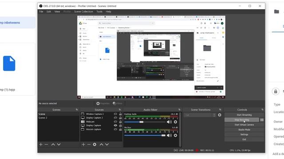
Task: Show the Wacom capture source
Action: click(115, 129)
